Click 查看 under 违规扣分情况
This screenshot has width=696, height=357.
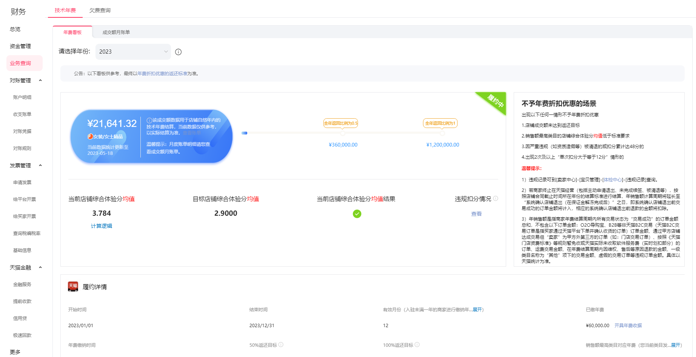pos(476,214)
